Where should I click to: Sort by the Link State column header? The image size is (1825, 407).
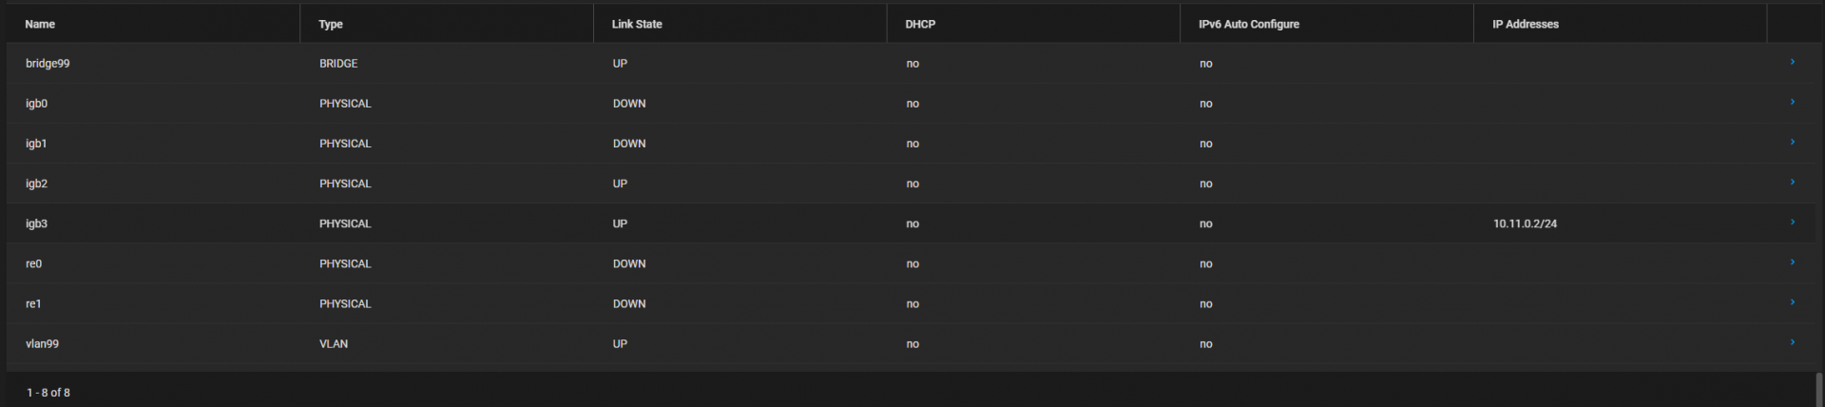point(637,24)
